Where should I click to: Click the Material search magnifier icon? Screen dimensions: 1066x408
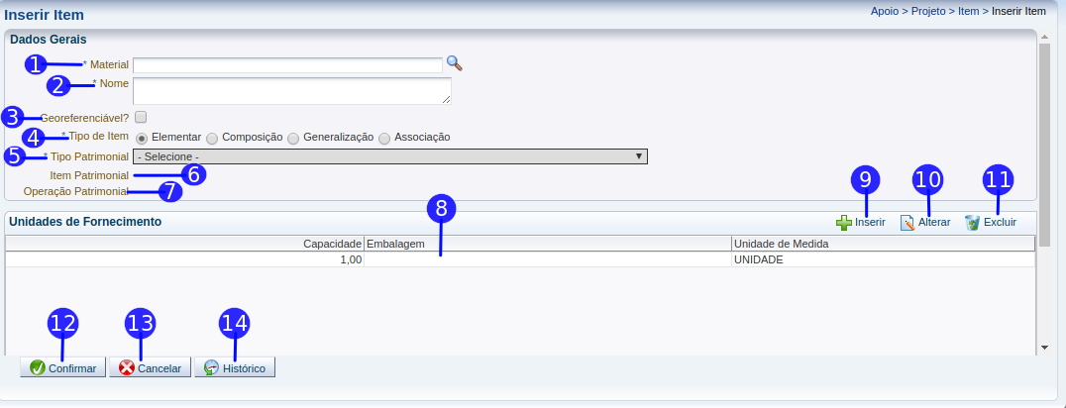pyautogui.click(x=454, y=63)
